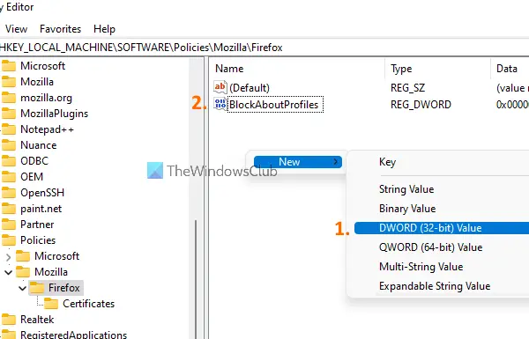Select the mozilla.org key
The image size is (529, 339).
(x=46, y=98)
